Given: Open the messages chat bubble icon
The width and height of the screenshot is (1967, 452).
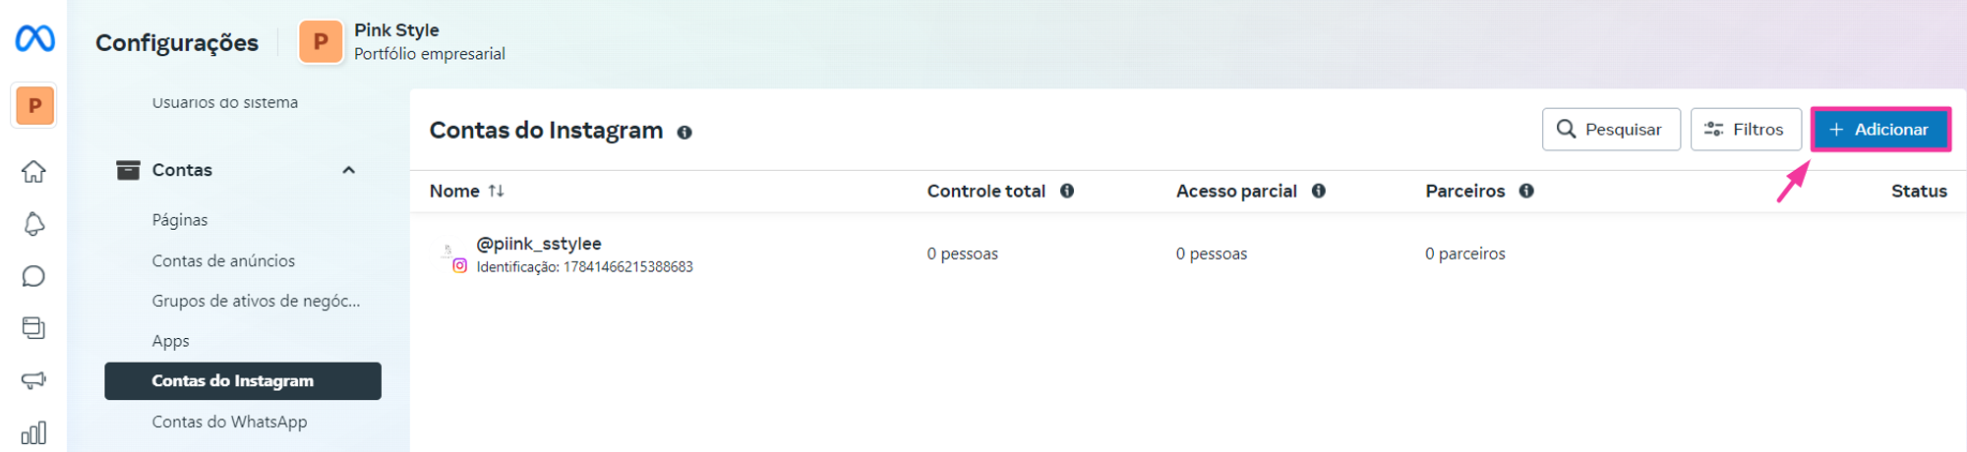Looking at the screenshot, I should pyautogui.click(x=33, y=276).
